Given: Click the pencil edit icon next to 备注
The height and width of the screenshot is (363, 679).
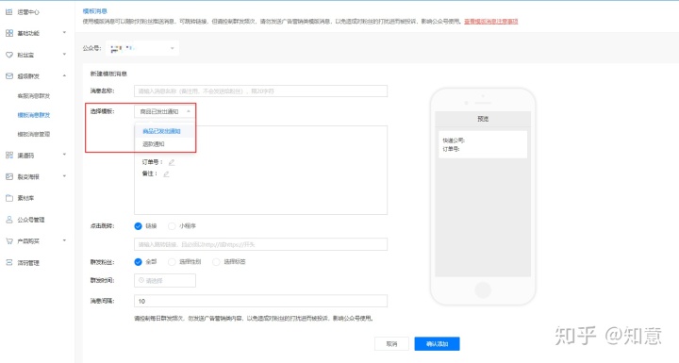Looking at the screenshot, I should pos(166,174).
